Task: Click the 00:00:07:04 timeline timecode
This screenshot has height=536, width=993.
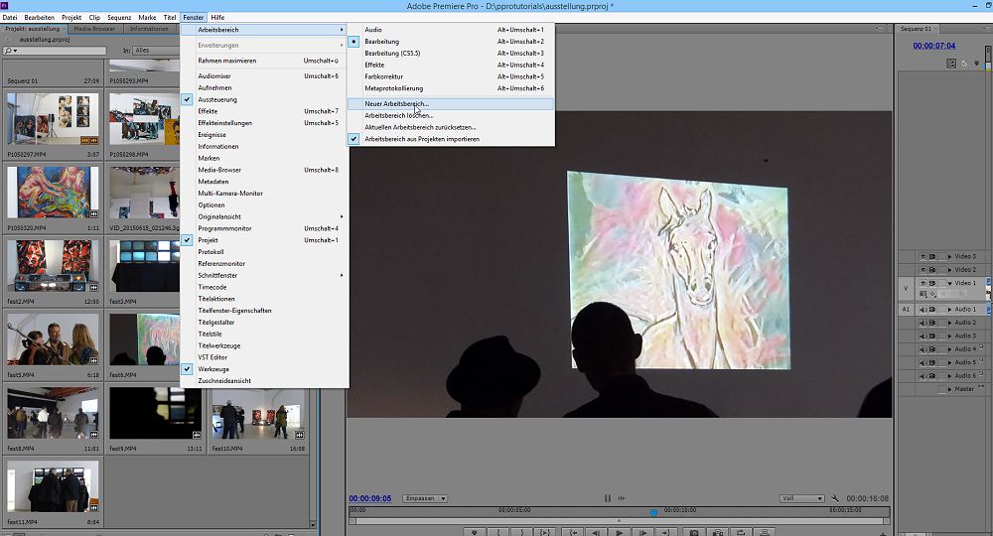Action: [x=934, y=46]
